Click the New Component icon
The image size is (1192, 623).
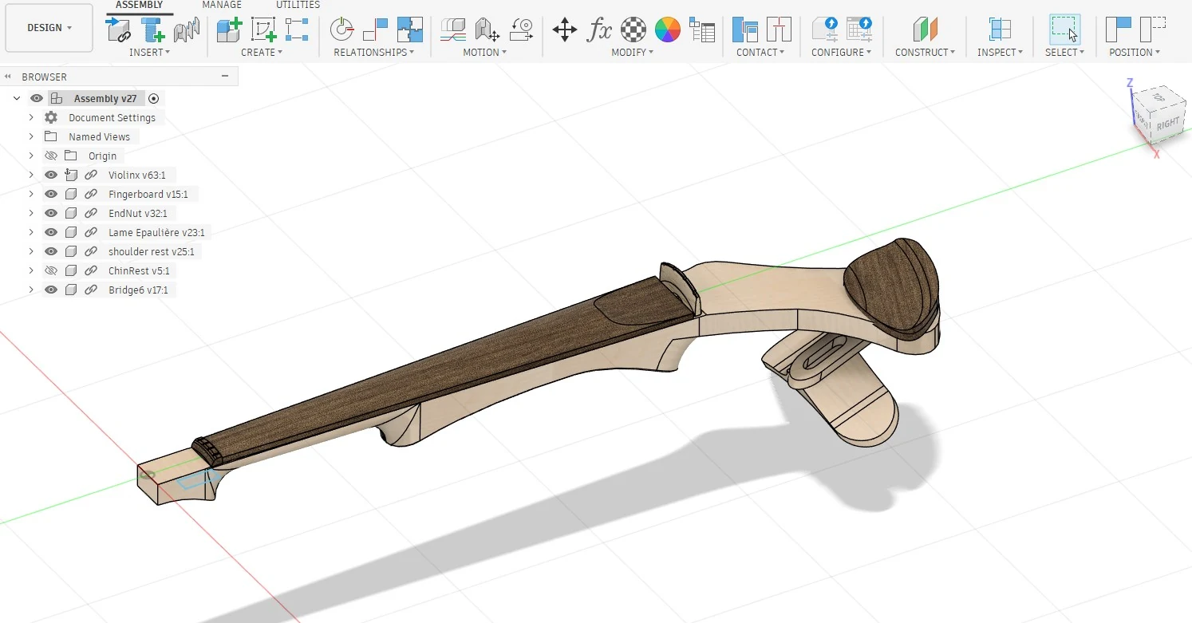229,30
